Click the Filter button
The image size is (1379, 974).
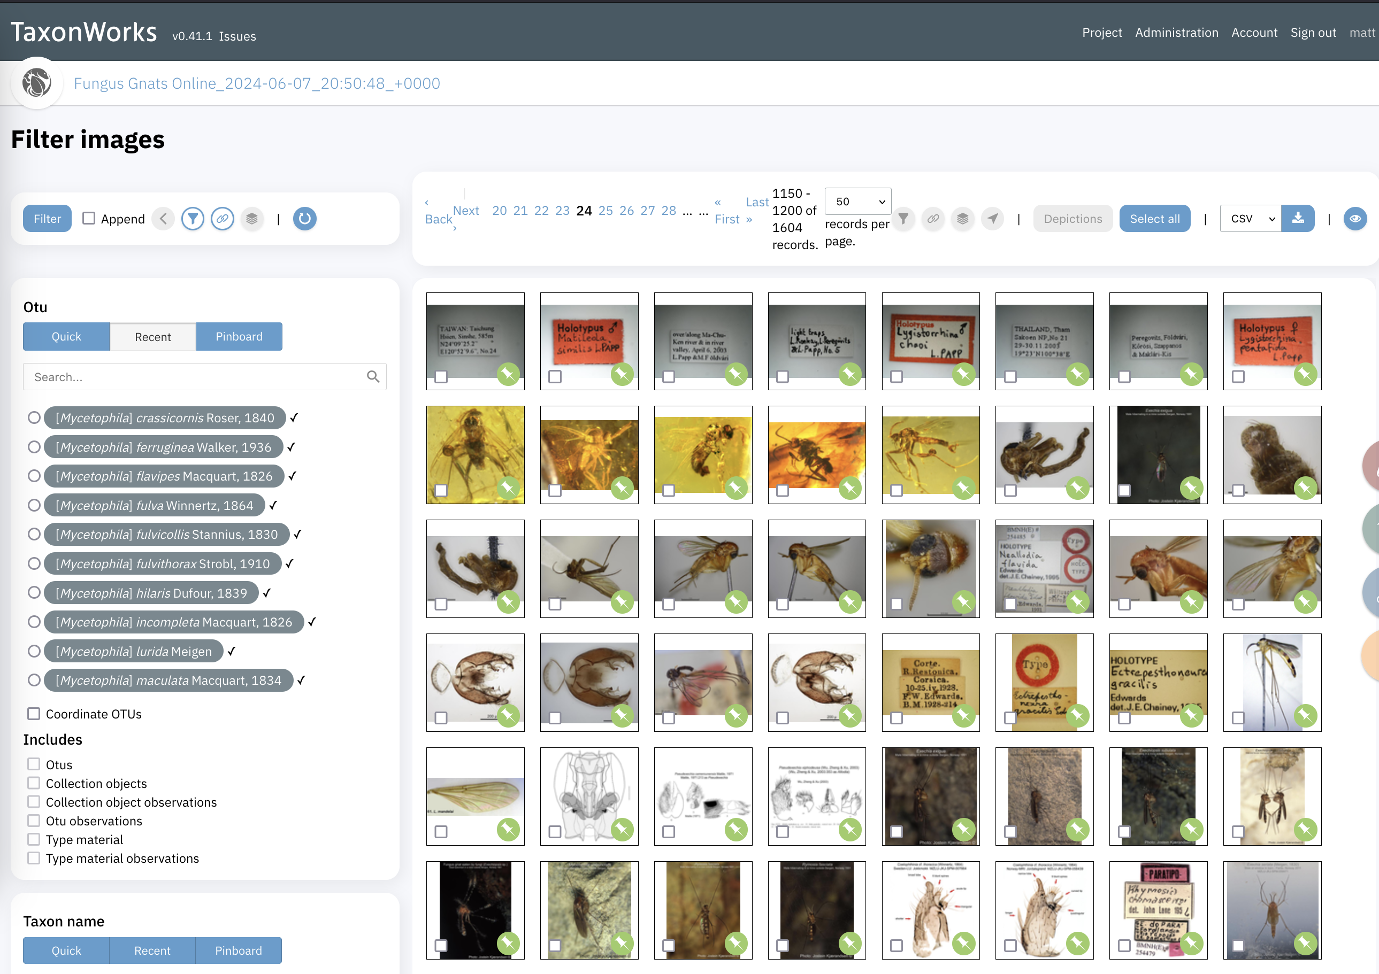[x=48, y=219]
